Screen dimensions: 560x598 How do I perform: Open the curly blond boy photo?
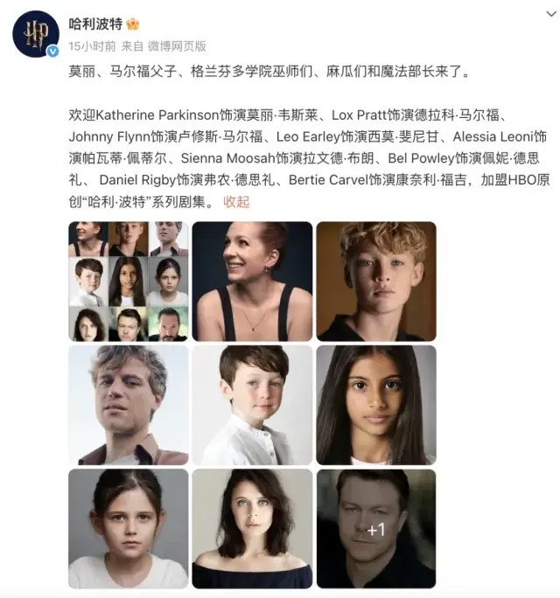(376, 282)
